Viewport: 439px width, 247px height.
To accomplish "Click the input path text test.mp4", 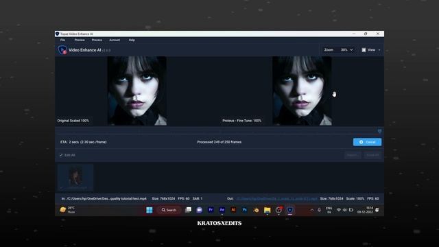I will (104, 198).
